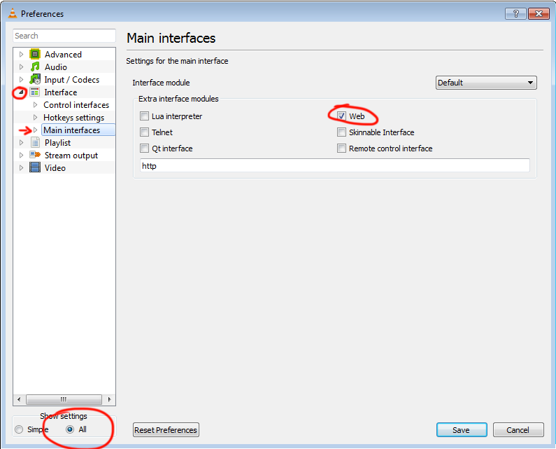Image resolution: width=556 pixels, height=449 pixels.
Task: Select Playlist in the settings tree
Action: click(x=57, y=143)
